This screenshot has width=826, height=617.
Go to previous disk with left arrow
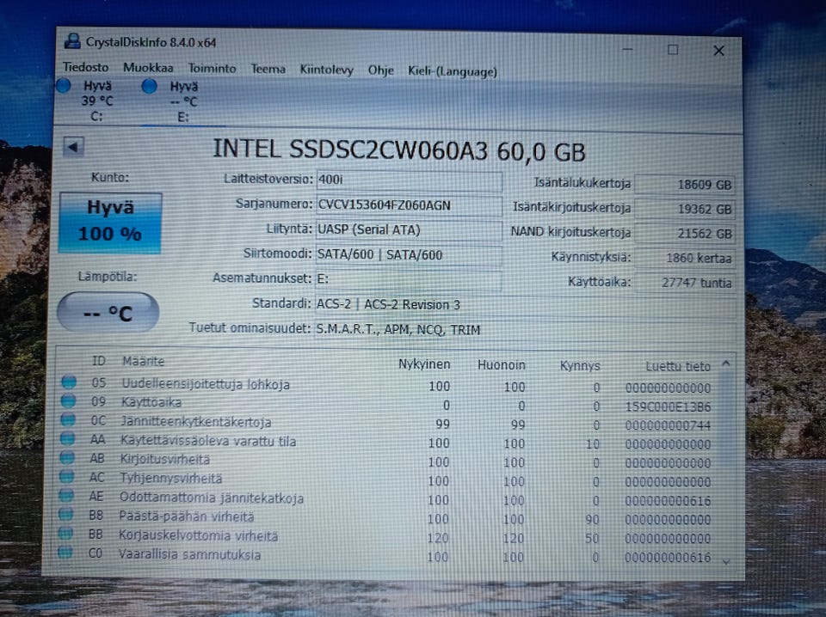point(72,147)
